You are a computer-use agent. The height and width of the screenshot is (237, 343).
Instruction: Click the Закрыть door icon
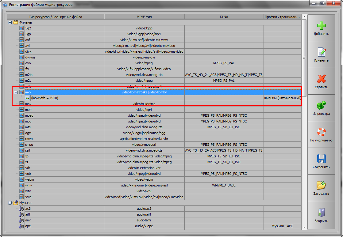(x=321, y=212)
